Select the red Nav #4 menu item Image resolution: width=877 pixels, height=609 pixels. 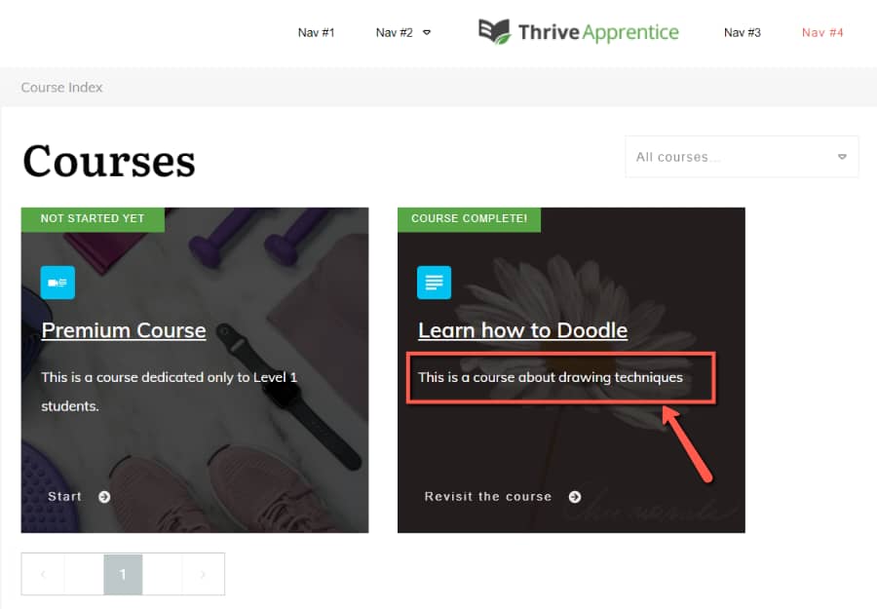coord(822,32)
